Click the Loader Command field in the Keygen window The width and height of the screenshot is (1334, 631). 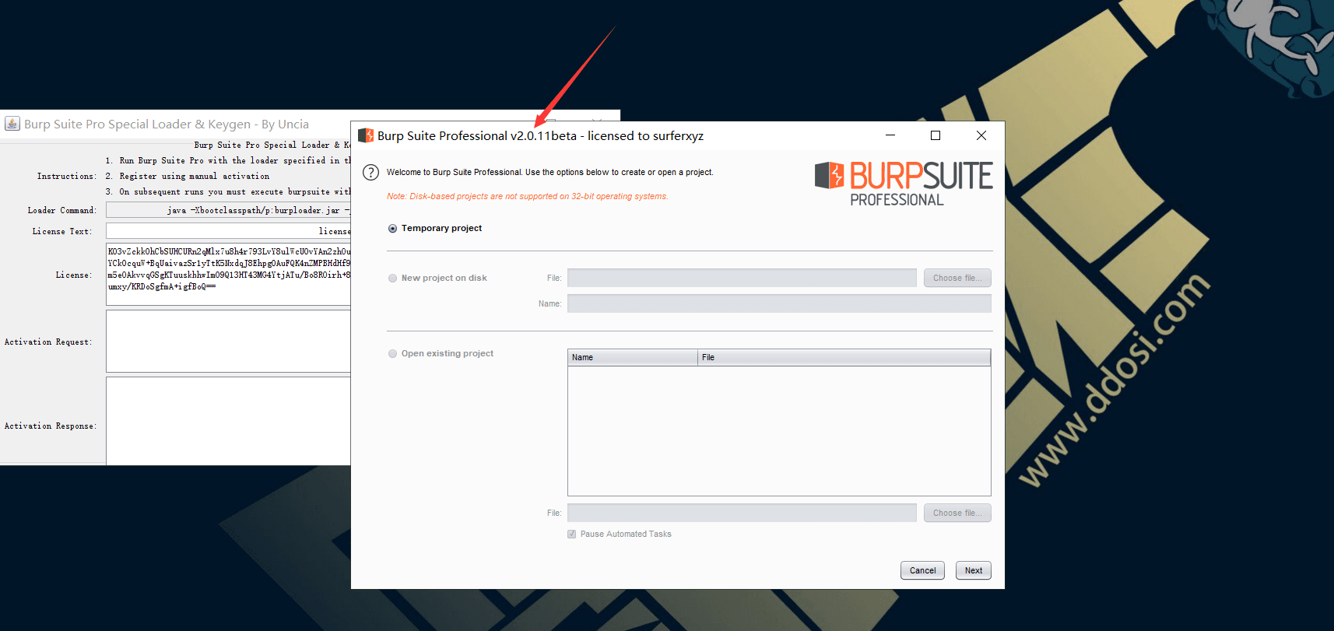[228, 210]
